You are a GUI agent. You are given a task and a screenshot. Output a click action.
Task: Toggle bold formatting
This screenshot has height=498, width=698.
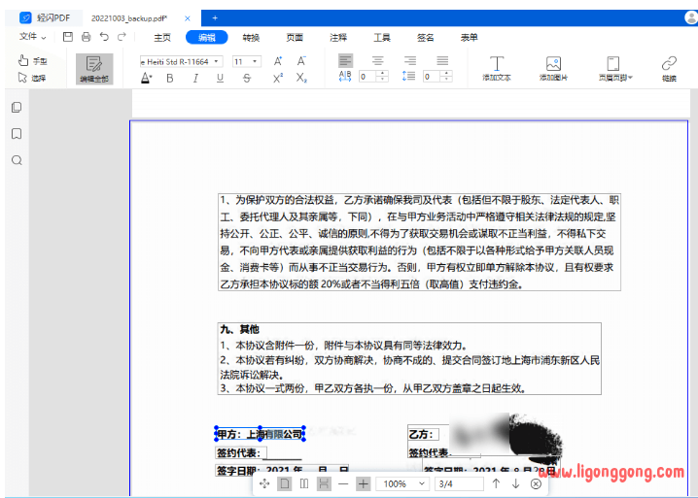(169, 79)
